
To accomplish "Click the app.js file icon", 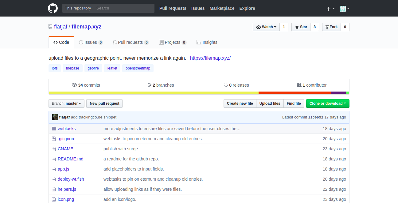I will (x=54, y=169).
